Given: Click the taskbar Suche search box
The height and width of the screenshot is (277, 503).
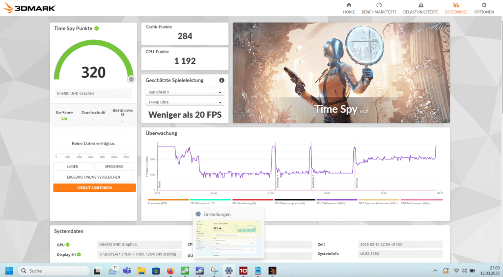Looking at the screenshot, I should pos(54,271).
